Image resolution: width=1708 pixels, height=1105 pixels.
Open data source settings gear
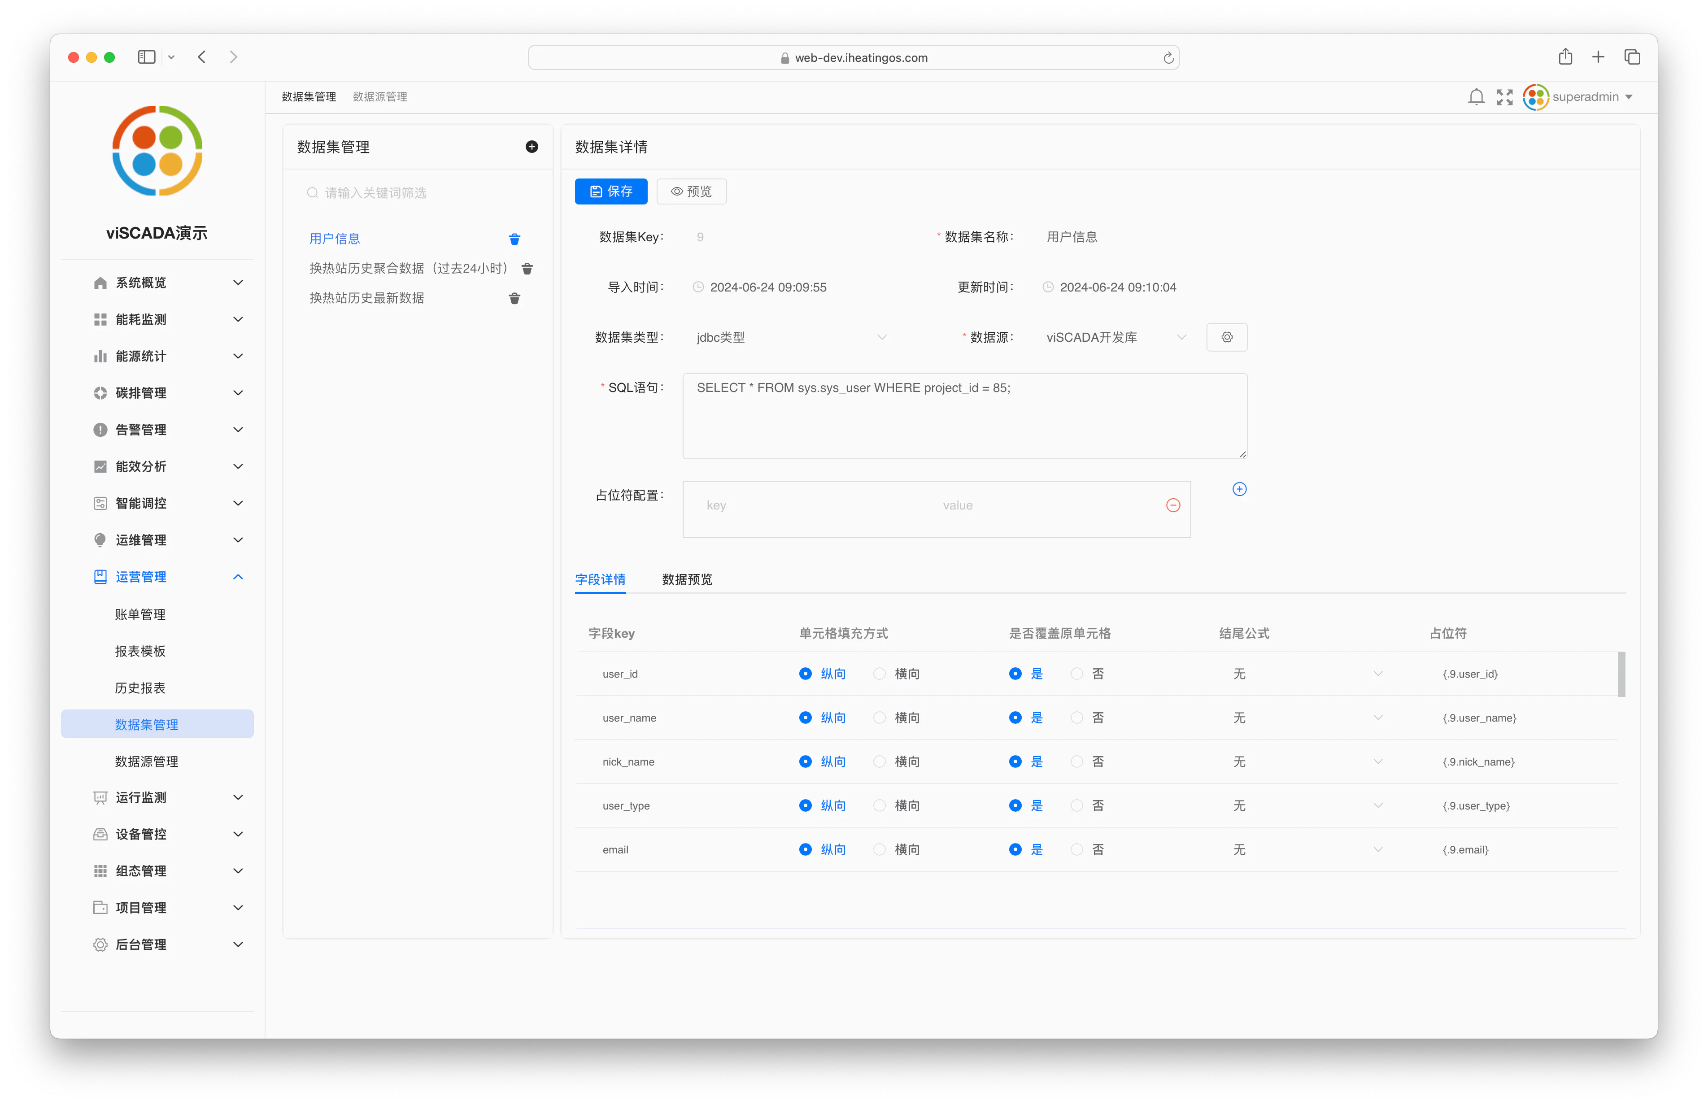click(x=1226, y=337)
